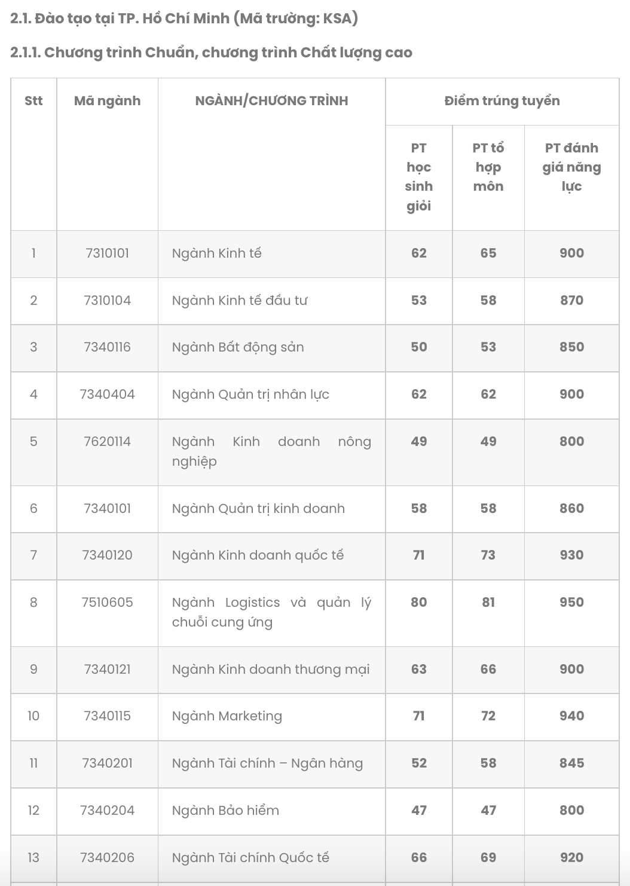Click the PT đánh giá năng lực subheader

(x=571, y=167)
